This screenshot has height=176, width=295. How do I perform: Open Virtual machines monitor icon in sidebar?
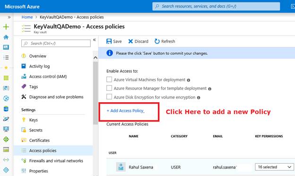[6, 129]
